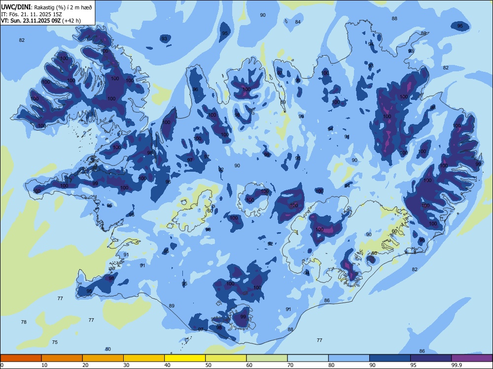The image size is (493, 369).
Task: Click the map's '80' humidity value over the sea
Action: pos(108,349)
